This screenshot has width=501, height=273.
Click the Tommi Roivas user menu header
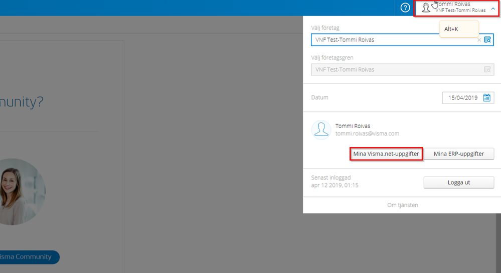pos(456,8)
